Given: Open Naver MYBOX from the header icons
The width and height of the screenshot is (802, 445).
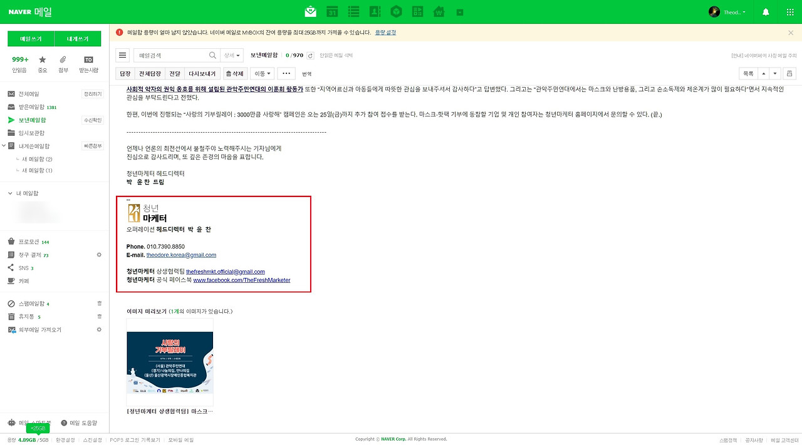Looking at the screenshot, I should [396, 11].
